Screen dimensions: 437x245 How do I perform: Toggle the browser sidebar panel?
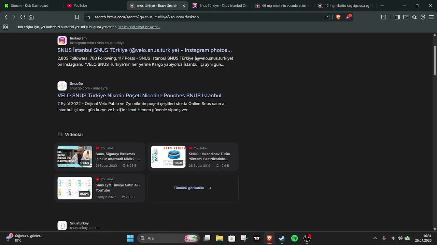click(x=397, y=17)
